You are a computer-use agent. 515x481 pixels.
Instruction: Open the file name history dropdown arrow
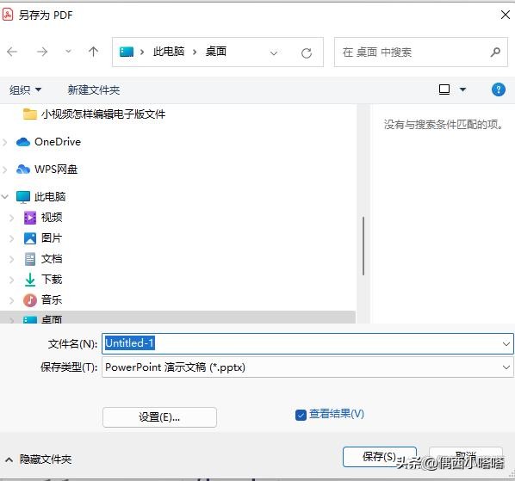(x=506, y=344)
